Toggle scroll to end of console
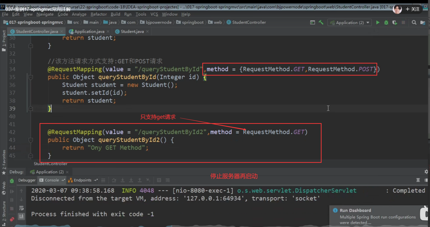Screen dimensions: 430x227 21,216
